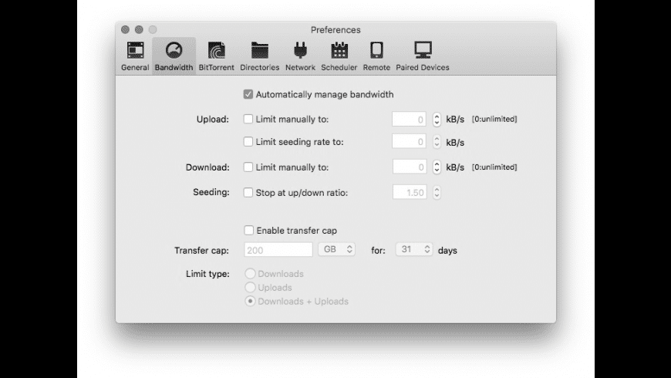
Task: Check Stop at up/down ratio
Action: [248, 192]
